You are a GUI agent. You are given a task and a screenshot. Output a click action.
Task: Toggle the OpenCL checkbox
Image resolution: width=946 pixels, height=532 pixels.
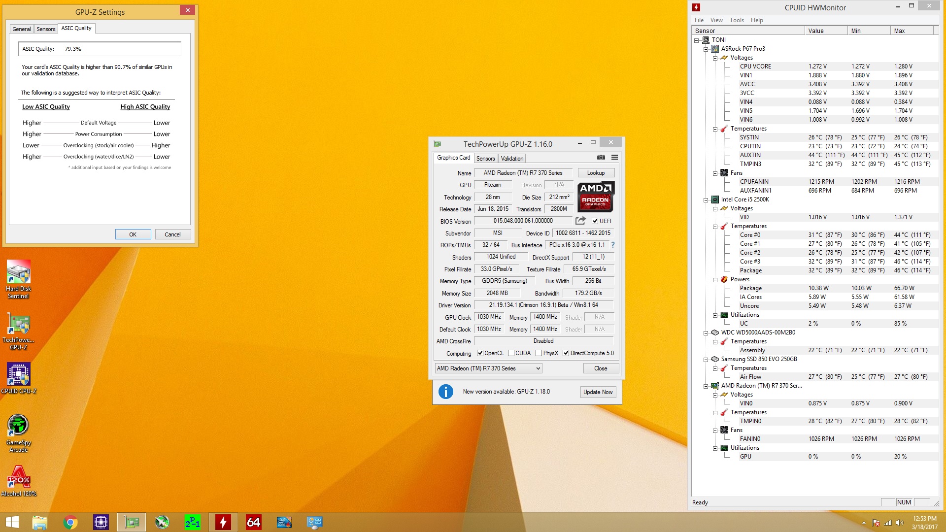click(x=480, y=353)
